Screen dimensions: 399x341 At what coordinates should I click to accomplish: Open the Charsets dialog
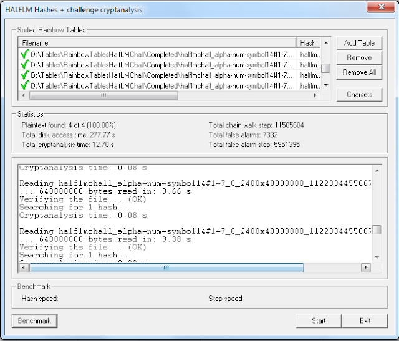[x=359, y=94]
